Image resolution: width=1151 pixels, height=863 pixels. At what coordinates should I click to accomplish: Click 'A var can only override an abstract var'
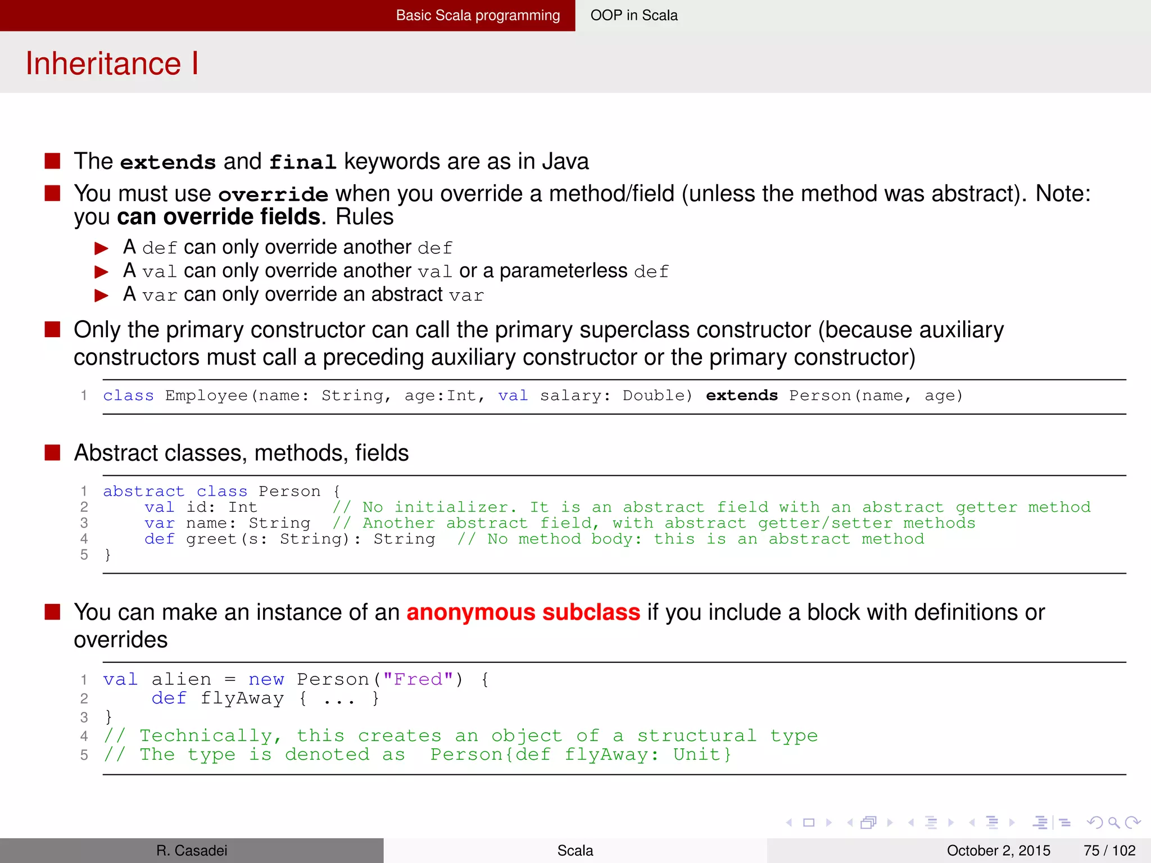(x=303, y=294)
